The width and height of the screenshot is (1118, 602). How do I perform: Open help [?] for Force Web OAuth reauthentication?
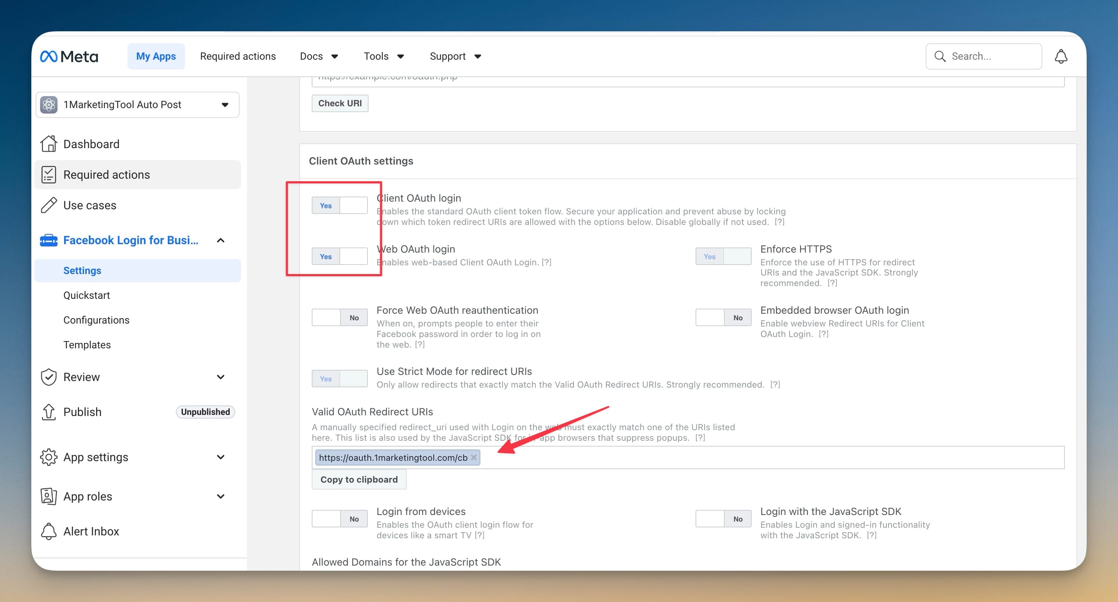pos(420,344)
